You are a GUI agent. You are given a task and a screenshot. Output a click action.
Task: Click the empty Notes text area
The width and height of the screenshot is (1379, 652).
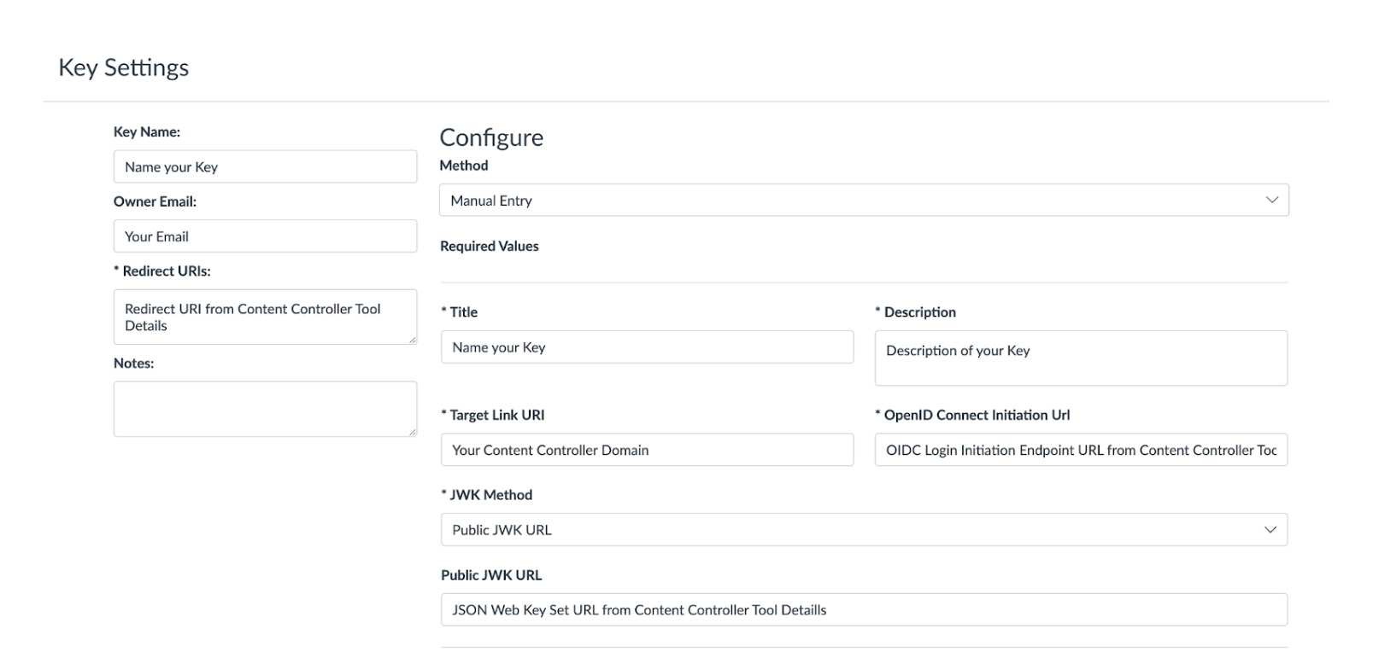pos(265,409)
